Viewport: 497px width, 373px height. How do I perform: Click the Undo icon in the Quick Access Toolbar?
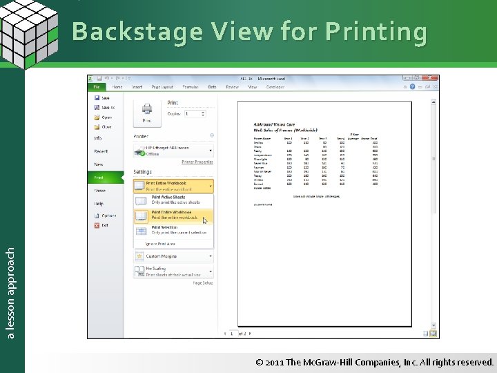(x=107, y=78)
